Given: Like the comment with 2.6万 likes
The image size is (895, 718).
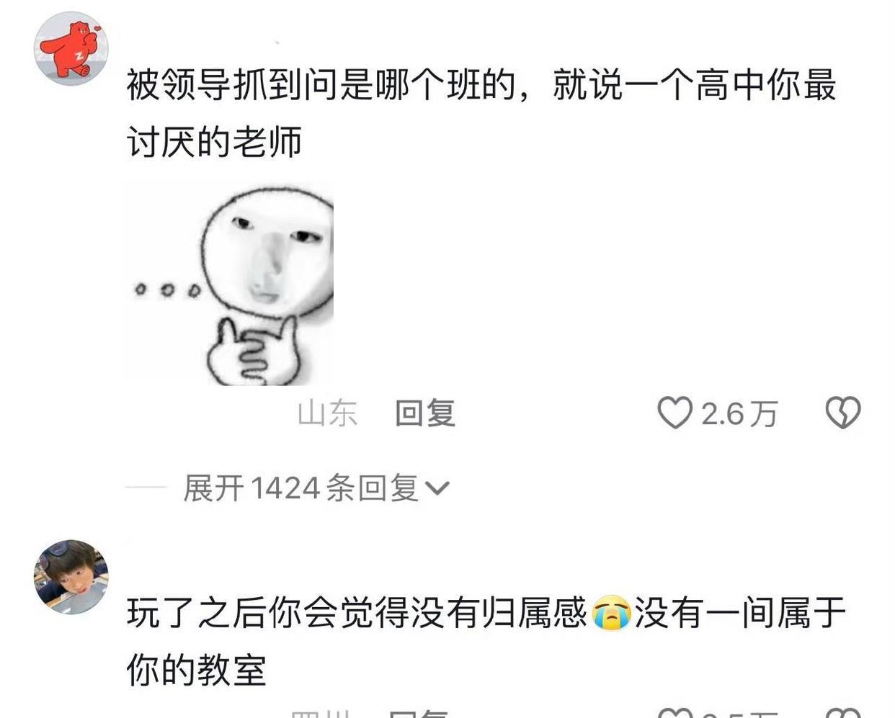Looking at the screenshot, I should tap(674, 413).
